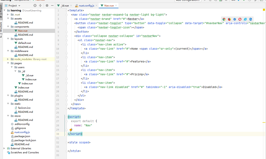Image resolution: width=266 pixels, height=159 pixels.
Task: Select index.vue directly under pages
Action: click(23, 88)
